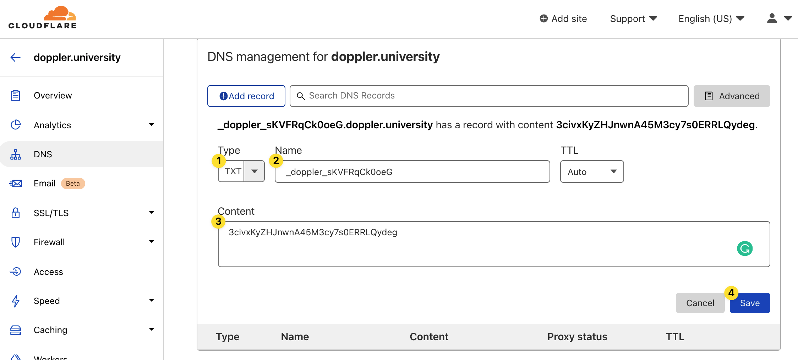Open the Support dropdown menu
Viewport: 798px width, 360px height.
[634, 18]
